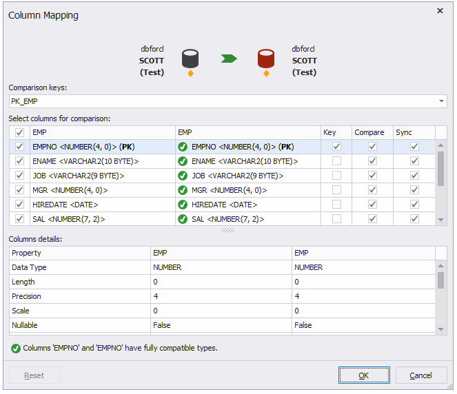Enable the Key checkbox for HIREDATE
The image size is (457, 394).
tap(336, 205)
